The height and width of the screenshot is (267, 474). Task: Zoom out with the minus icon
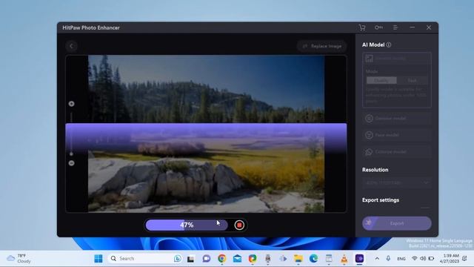(x=71, y=163)
